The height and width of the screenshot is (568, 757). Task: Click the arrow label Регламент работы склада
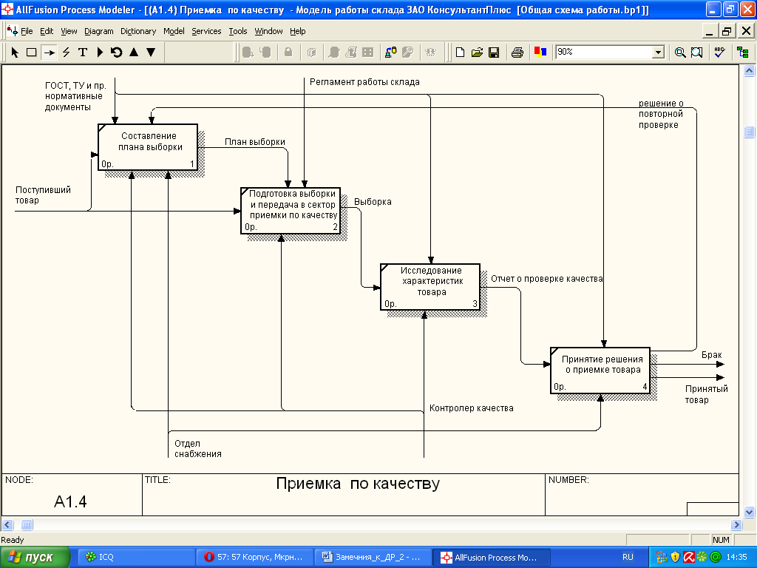coord(364,82)
